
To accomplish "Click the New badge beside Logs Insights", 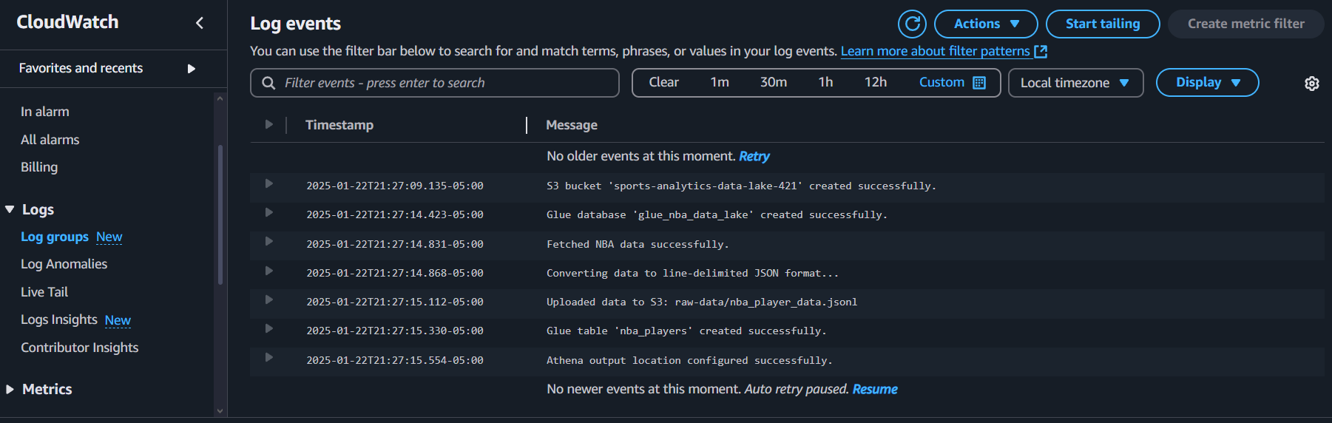I will 118,320.
